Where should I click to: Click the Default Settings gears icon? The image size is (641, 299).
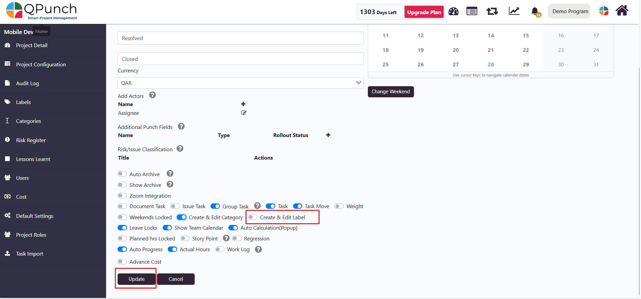click(7, 215)
